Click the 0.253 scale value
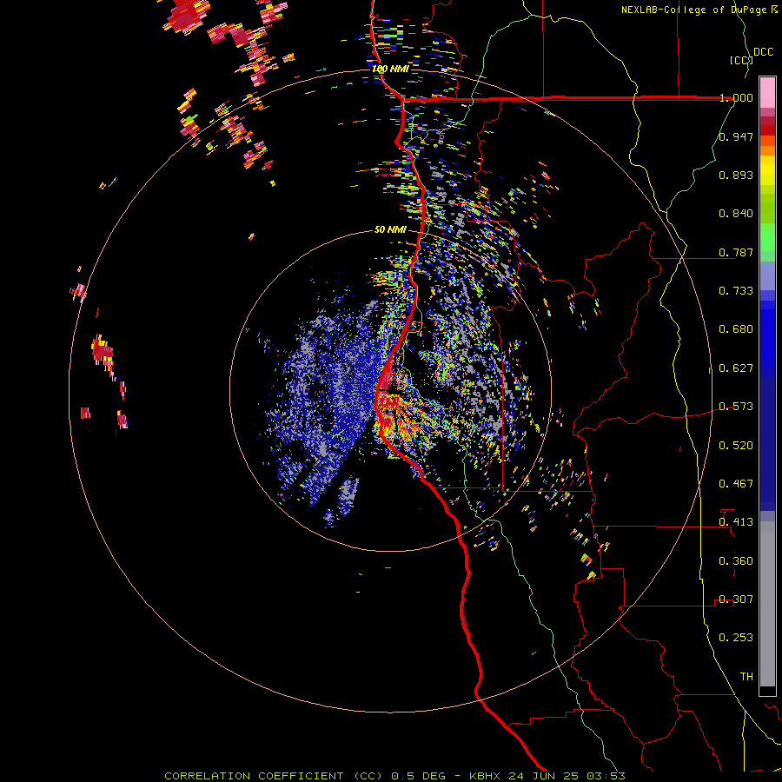 pyautogui.click(x=736, y=638)
